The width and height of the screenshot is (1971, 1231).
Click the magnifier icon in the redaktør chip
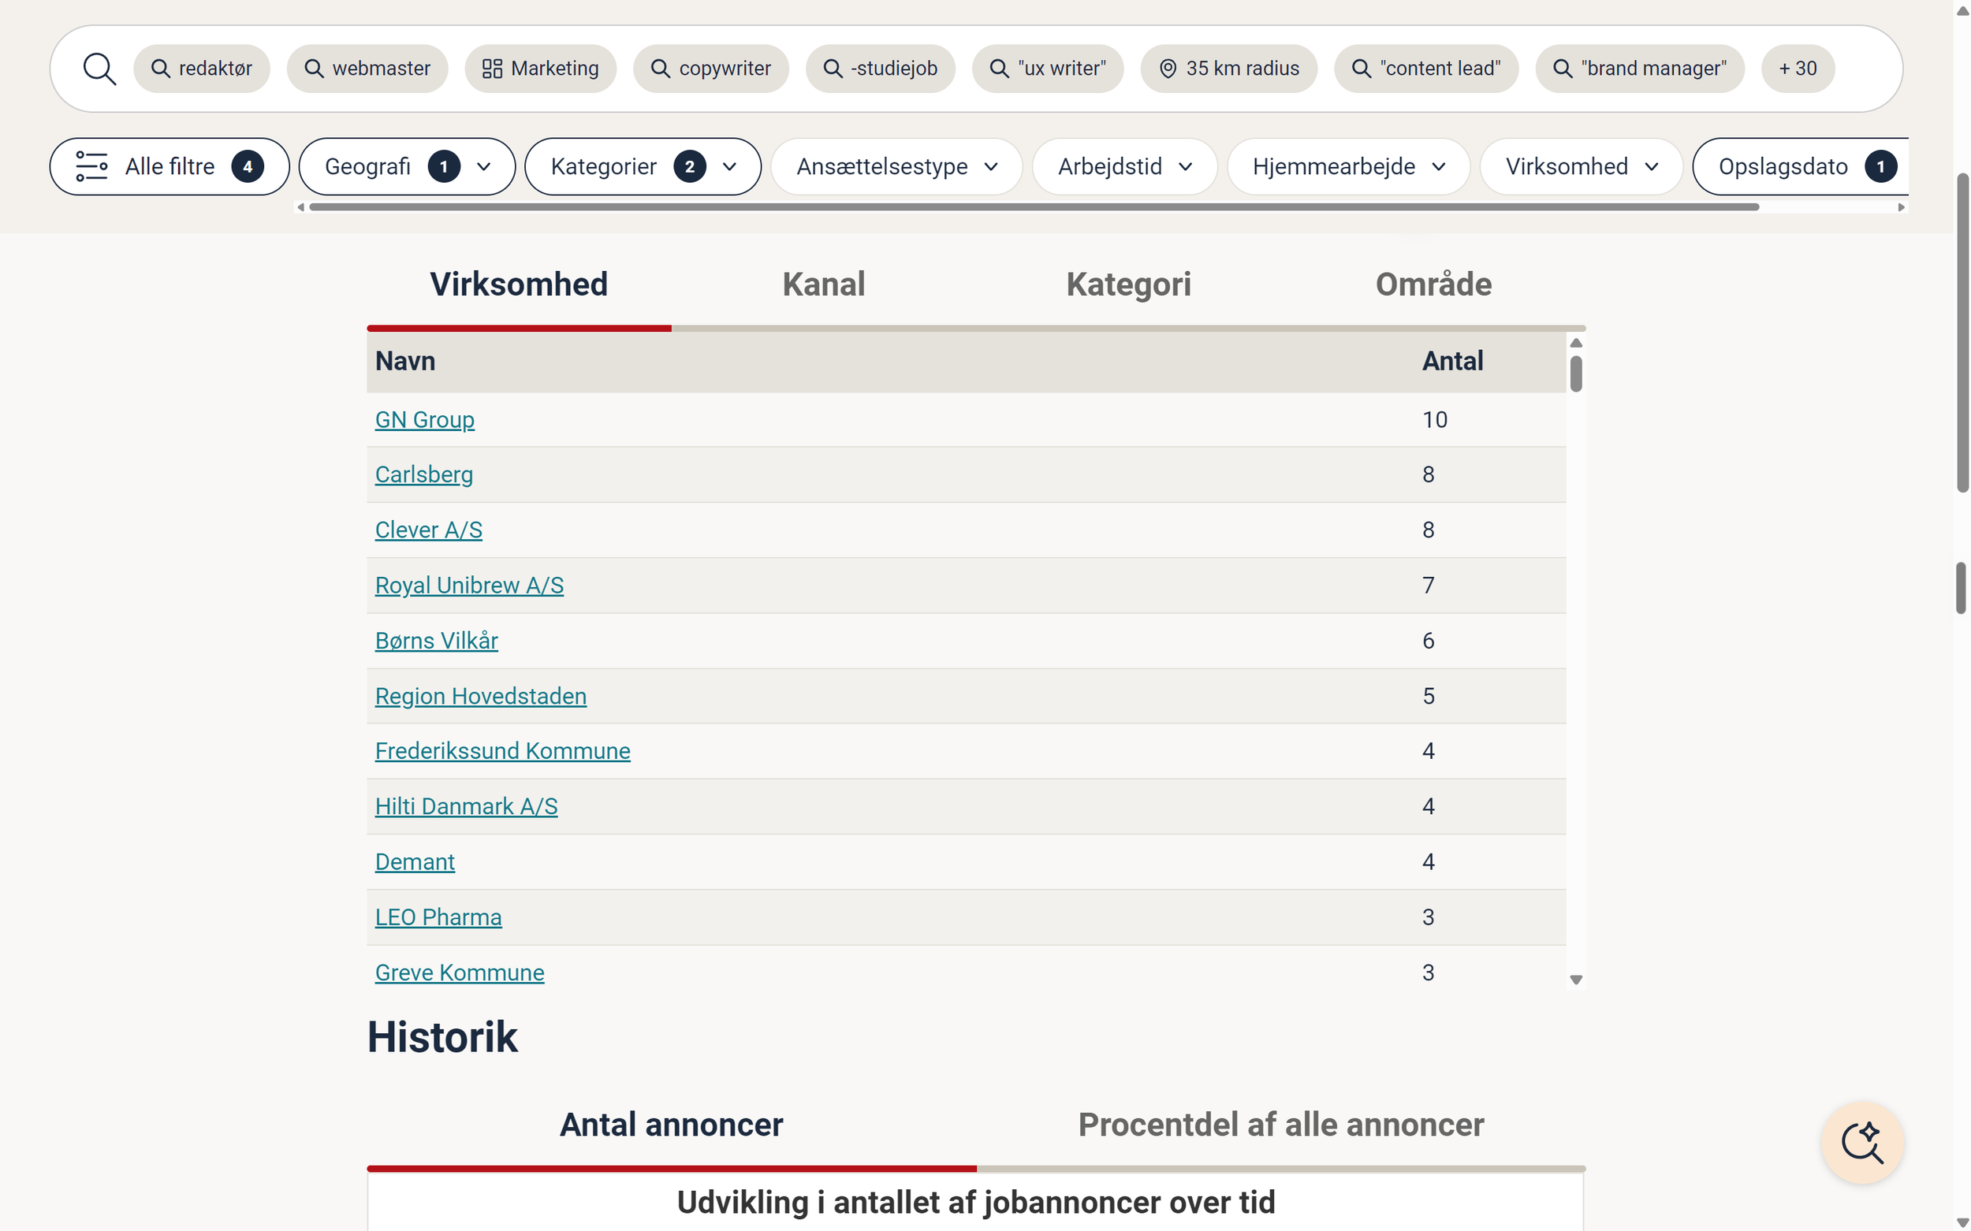point(161,69)
